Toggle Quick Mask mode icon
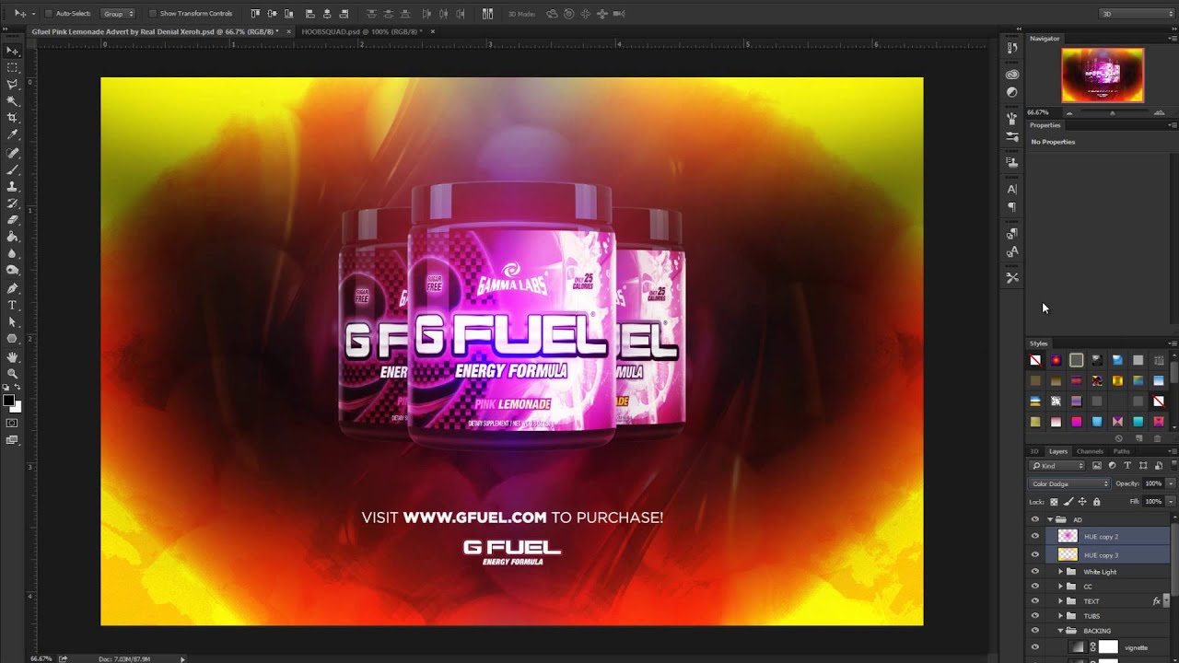 (12, 423)
